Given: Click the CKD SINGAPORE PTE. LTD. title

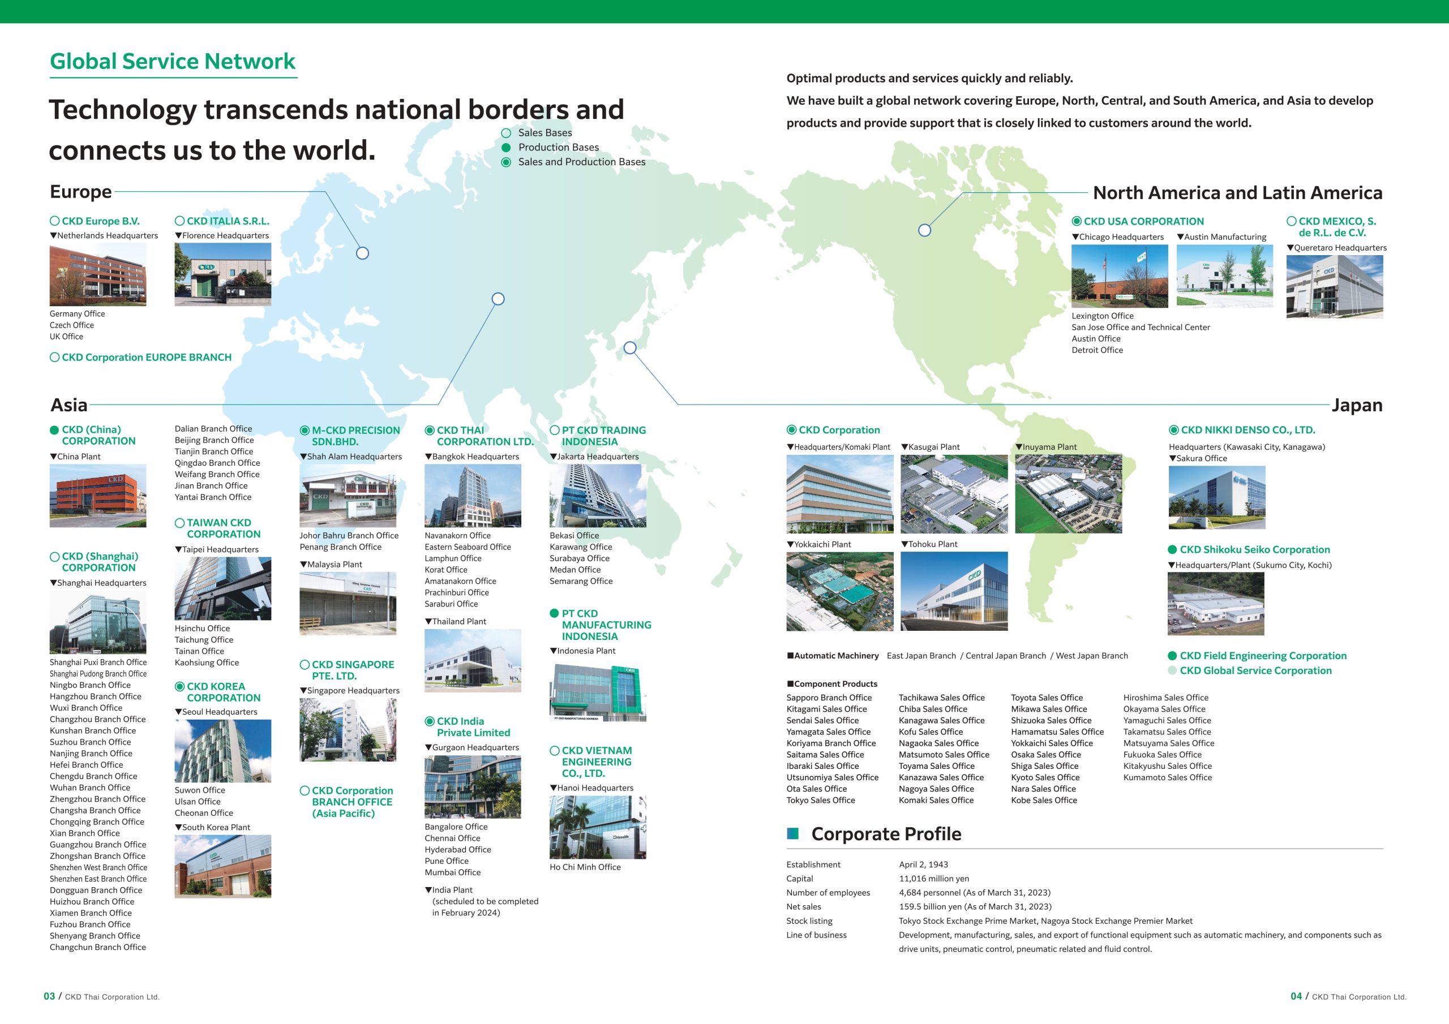Looking at the screenshot, I should (x=352, y=670).
